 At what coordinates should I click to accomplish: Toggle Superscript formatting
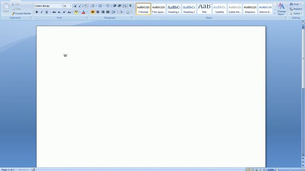click(x=64, y=12)
